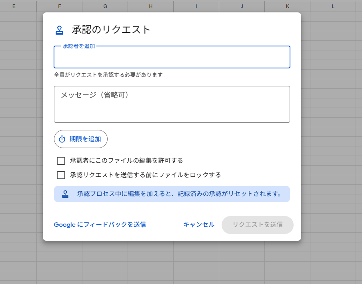The width and height of the screenshot is (362, 284).
Task: Tick the 承認リクエストを送信する前にファイルをロックする checkbox
Action: (61, 175)
